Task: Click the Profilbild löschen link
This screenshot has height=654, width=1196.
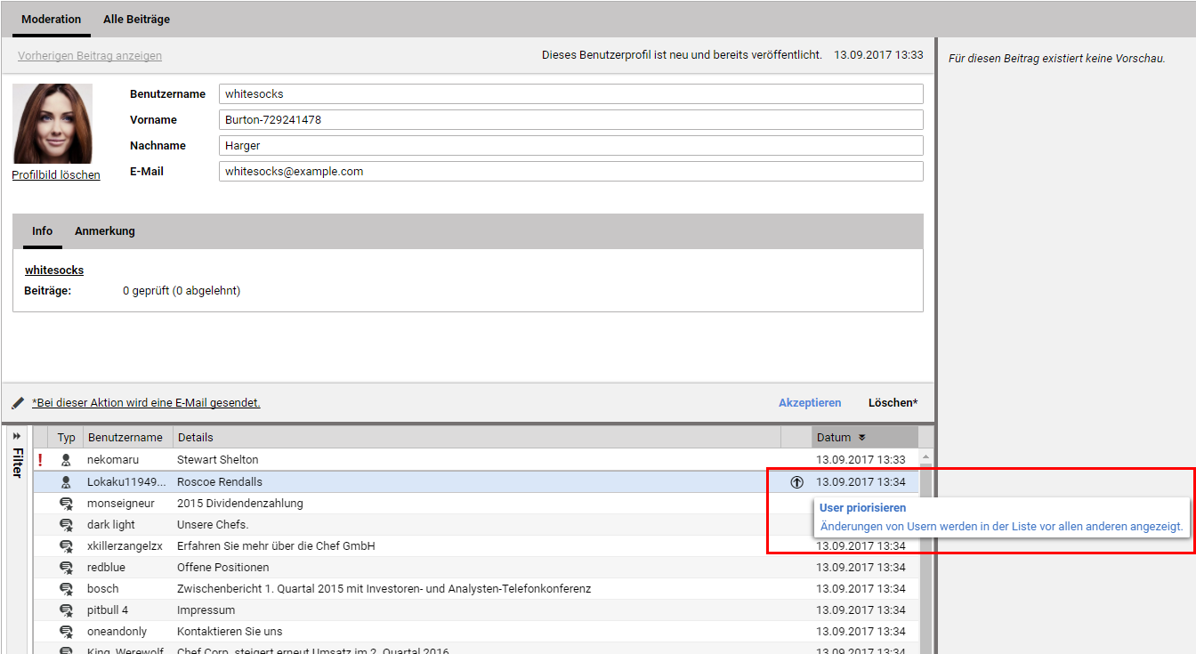Action: [56, 175]
